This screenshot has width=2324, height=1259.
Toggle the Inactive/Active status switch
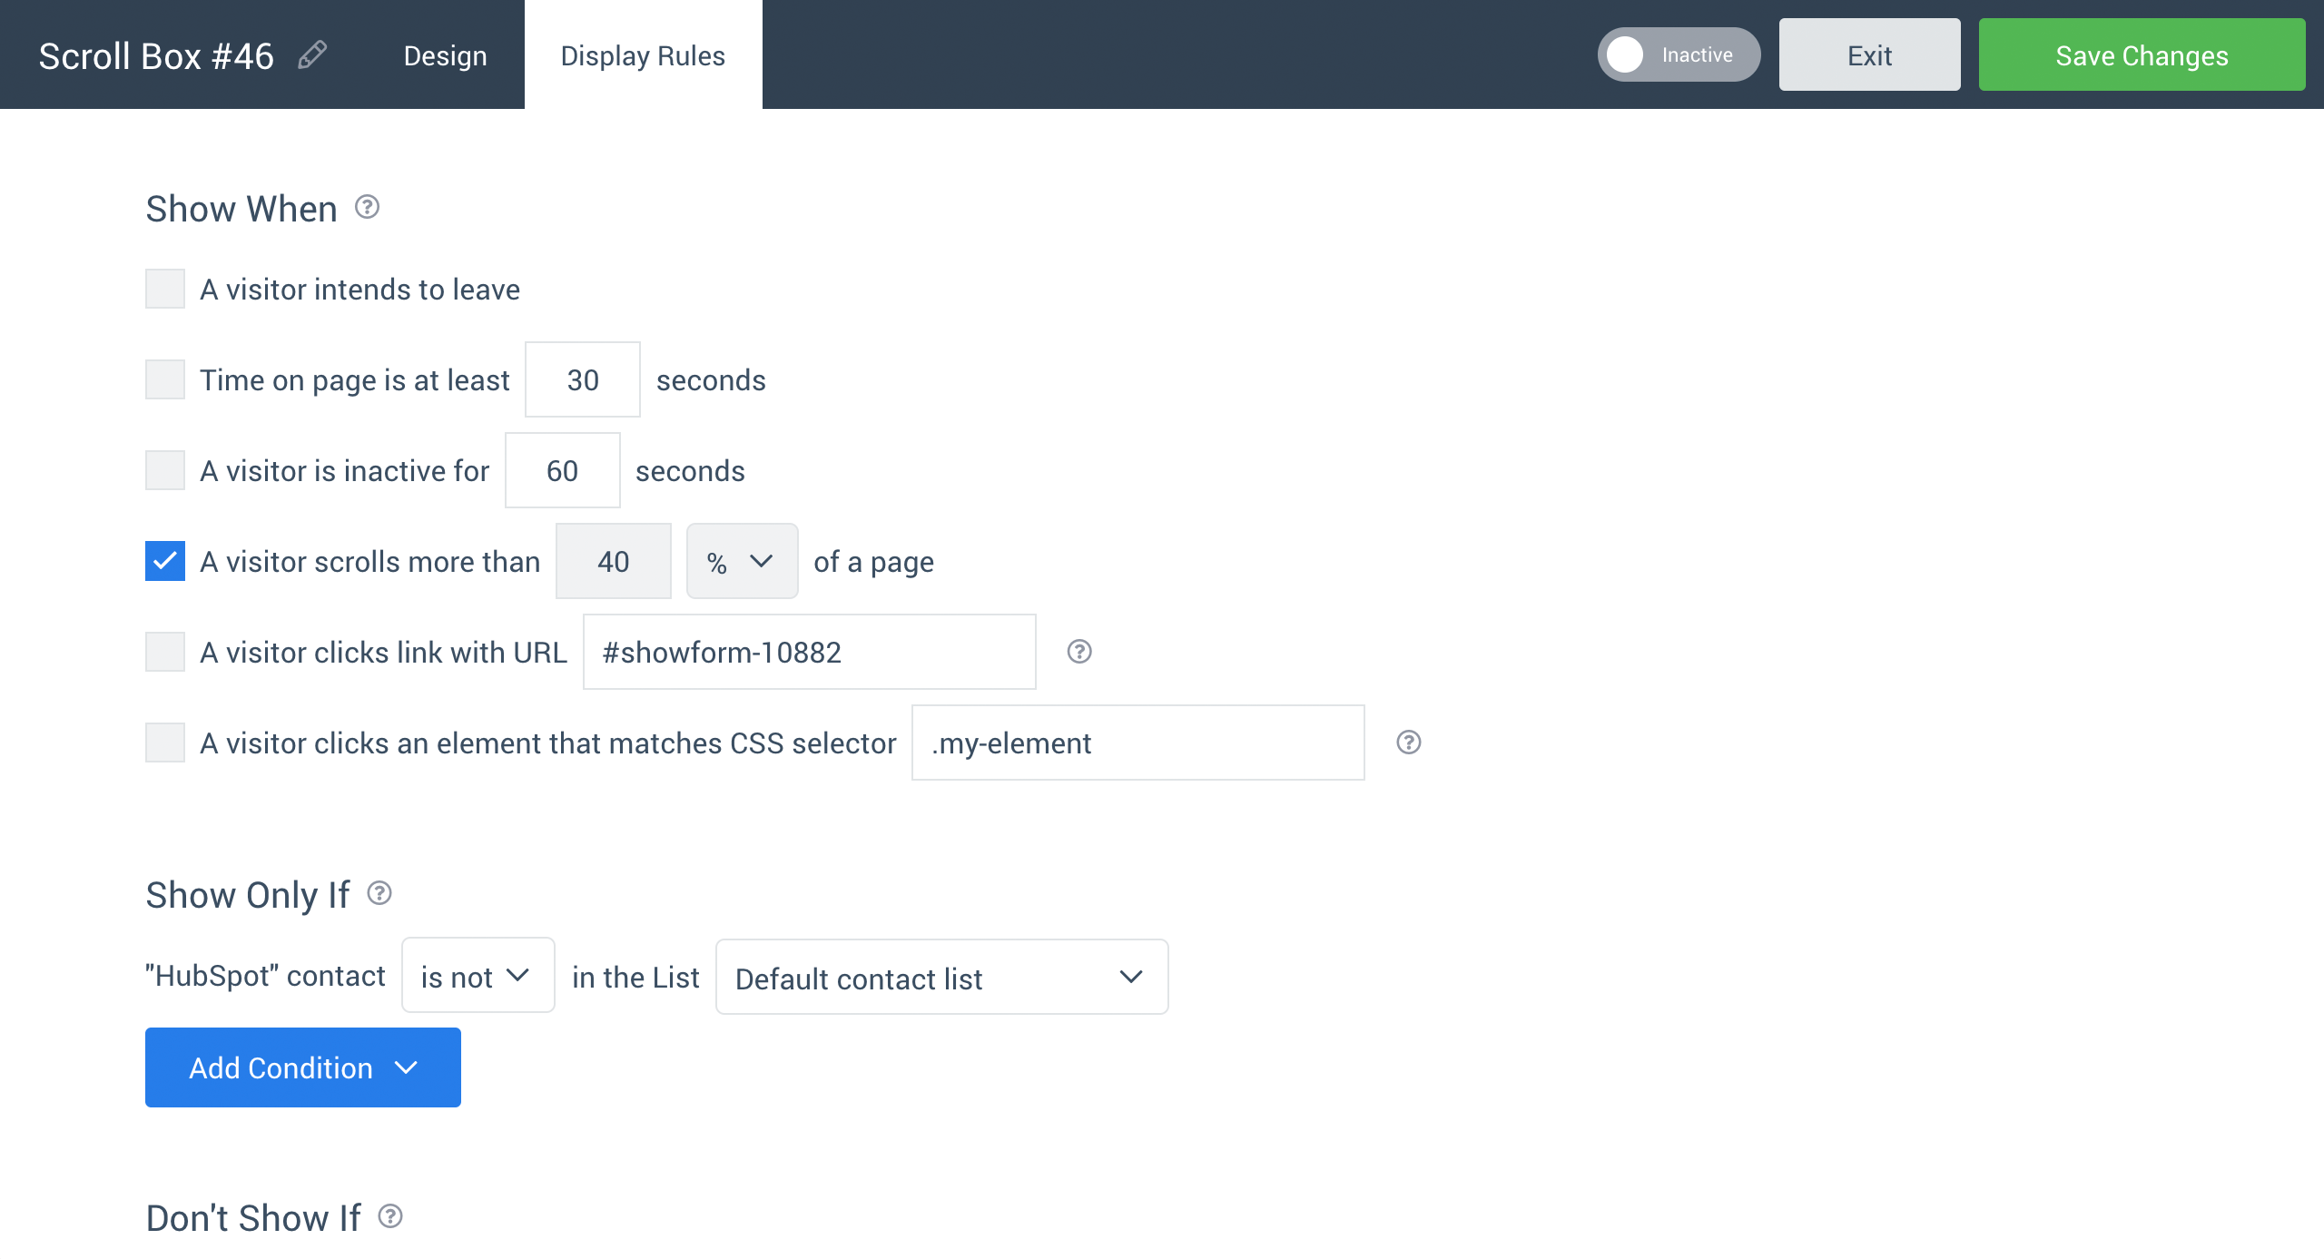(x=1673, y=54)
